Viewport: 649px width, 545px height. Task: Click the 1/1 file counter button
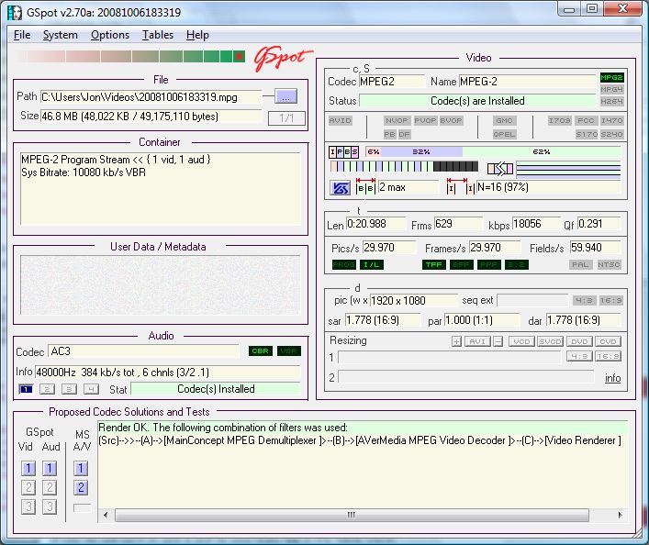(286, 118)
